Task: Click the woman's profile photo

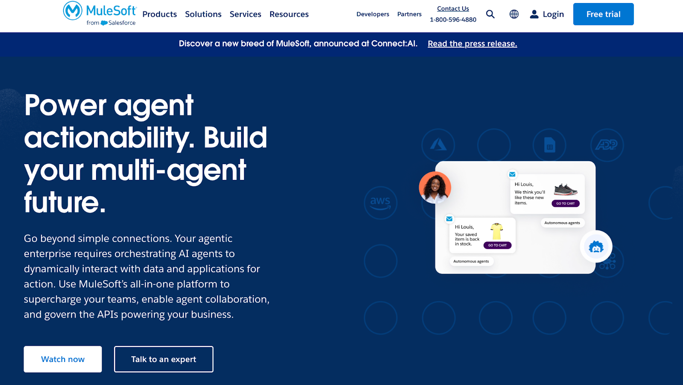Action: (435, 188)
